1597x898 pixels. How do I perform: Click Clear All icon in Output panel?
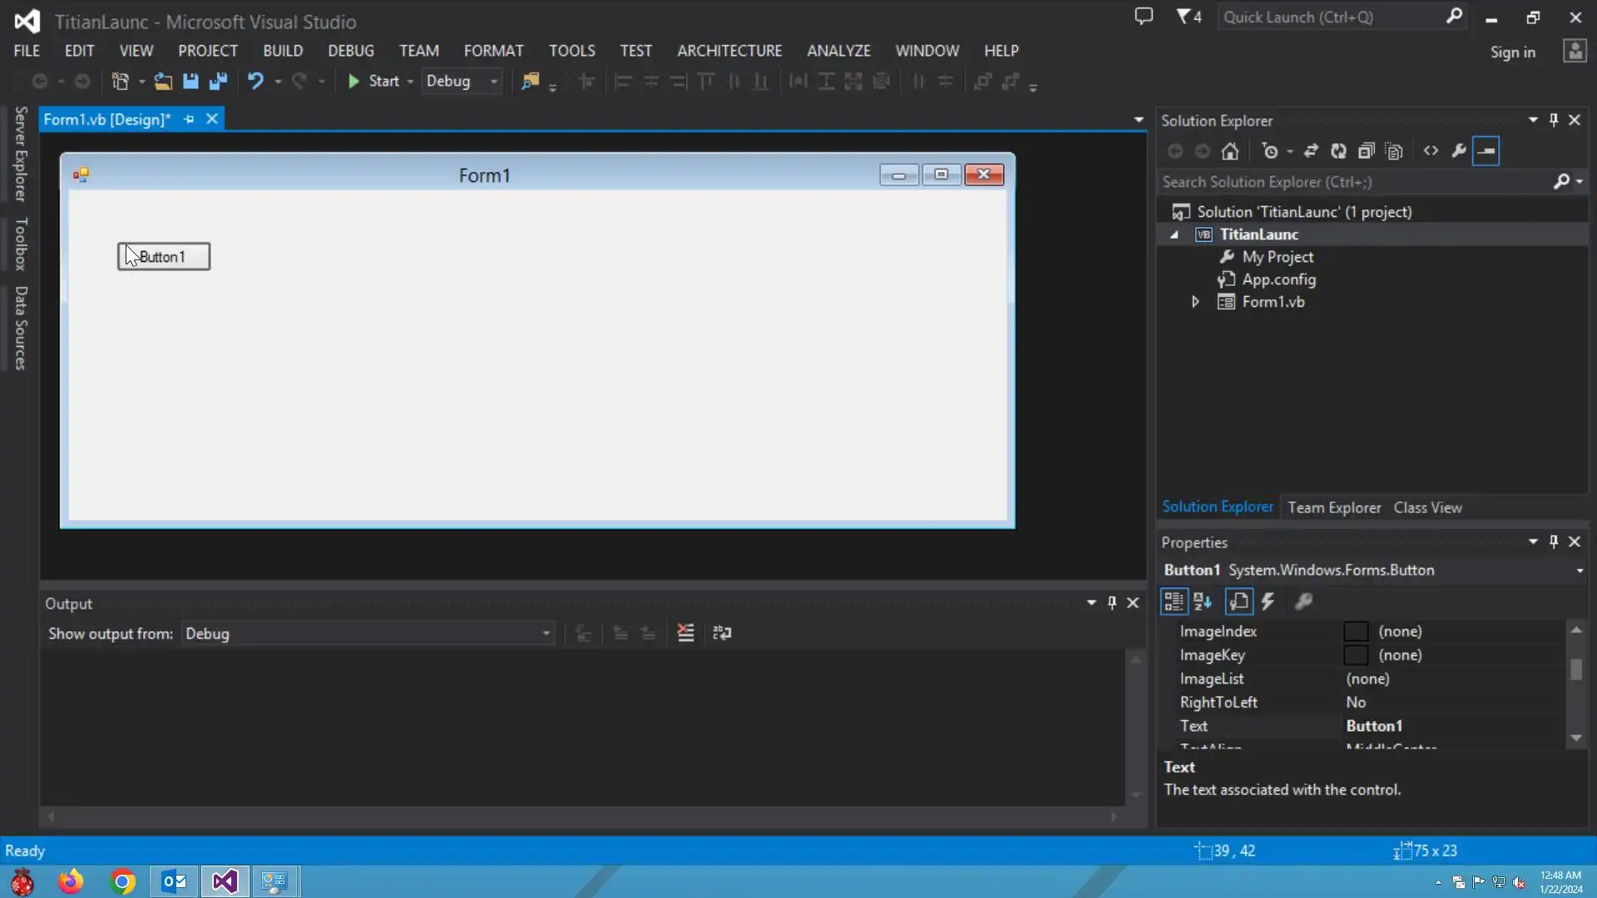tap(685, 634)
